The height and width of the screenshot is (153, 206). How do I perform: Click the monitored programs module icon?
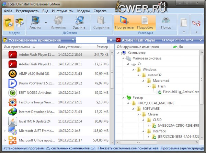coord(18,22)
